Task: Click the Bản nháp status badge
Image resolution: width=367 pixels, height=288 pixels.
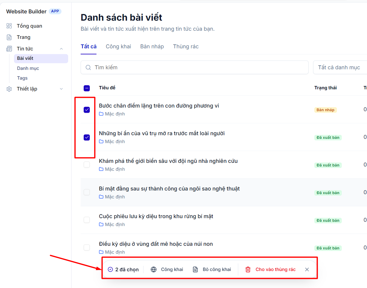Action: coord(325,110)
